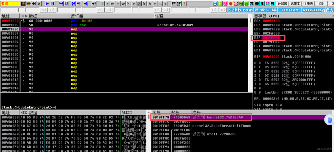334x152 pixels.
Task: Show References with the r button
Action: (155, 4)
